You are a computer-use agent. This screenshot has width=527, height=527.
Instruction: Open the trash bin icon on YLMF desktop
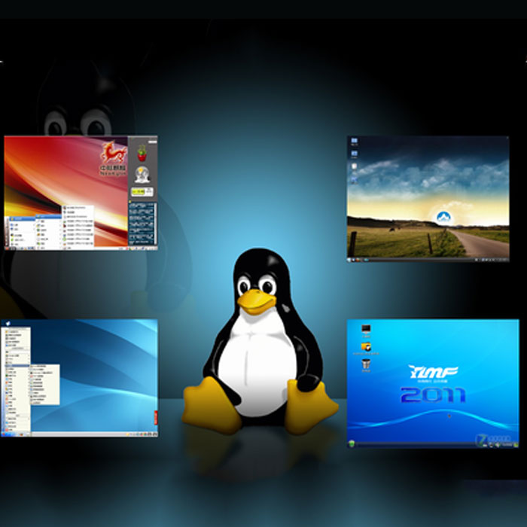coord(366,364)
